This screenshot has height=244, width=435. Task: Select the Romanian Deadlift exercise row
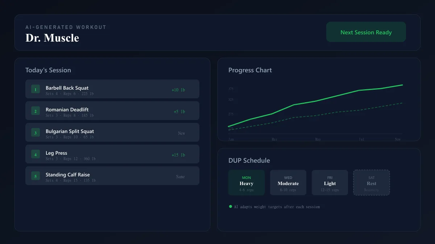click(112, 111)
